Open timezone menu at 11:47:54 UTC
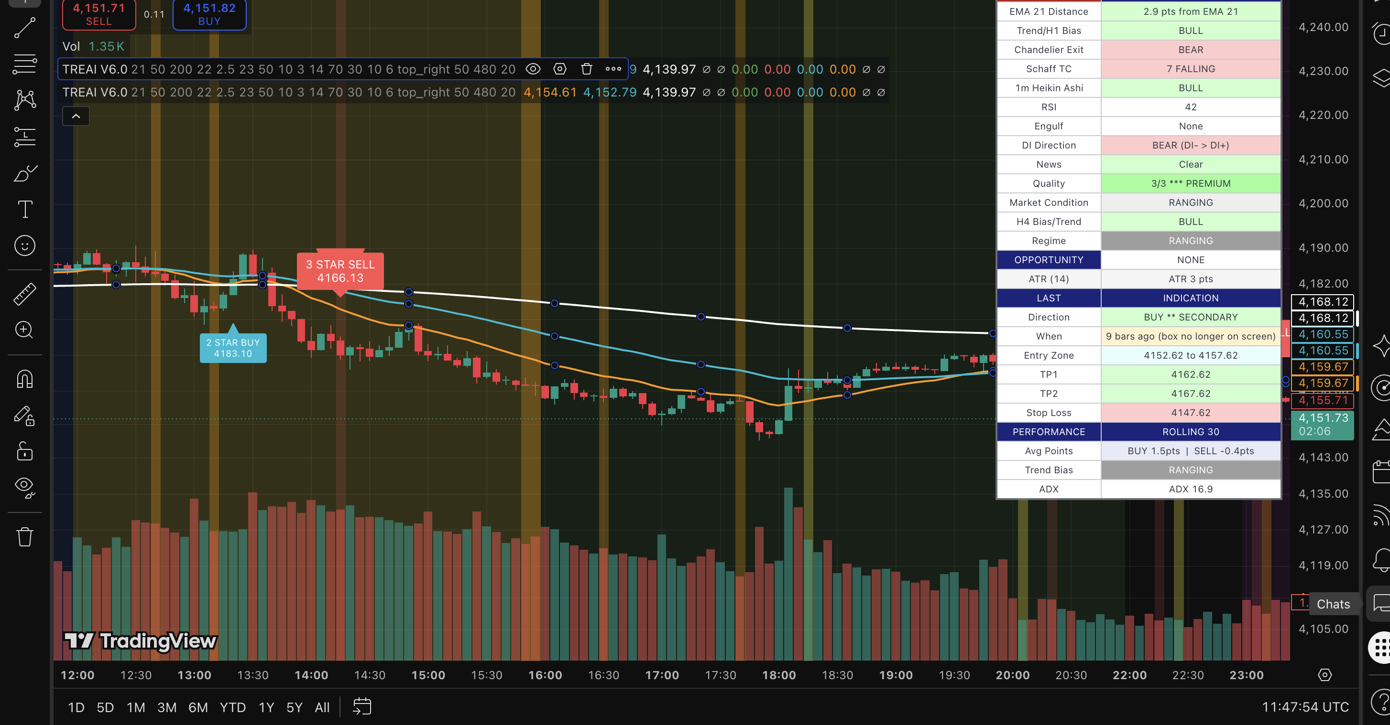Screen dimensions: 1390x725 click(x=1305, y=707)
